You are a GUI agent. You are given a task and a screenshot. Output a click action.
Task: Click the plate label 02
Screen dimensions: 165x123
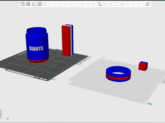tap(150, 104)
